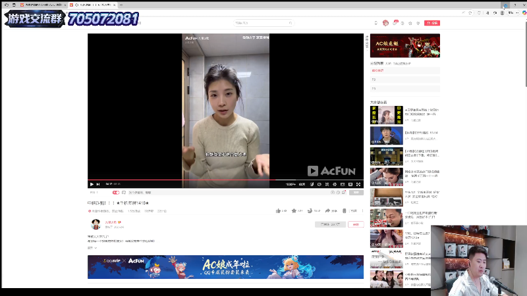Favorite the video with star icon
527x296 pixels.
pos(294,210)
